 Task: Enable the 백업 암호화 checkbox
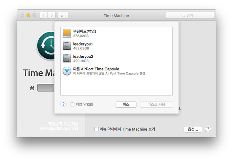click(x=72, y=104)
